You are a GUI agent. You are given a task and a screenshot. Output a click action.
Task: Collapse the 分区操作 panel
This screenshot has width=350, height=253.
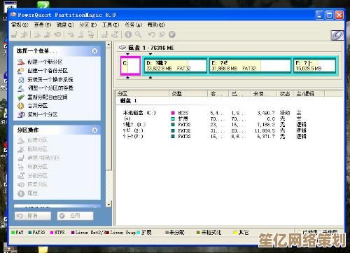(94, 130)
